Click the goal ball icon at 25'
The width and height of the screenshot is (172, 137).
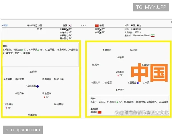(100, 29)
